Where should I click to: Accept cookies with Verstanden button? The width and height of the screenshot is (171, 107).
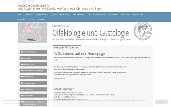(161, 102)
